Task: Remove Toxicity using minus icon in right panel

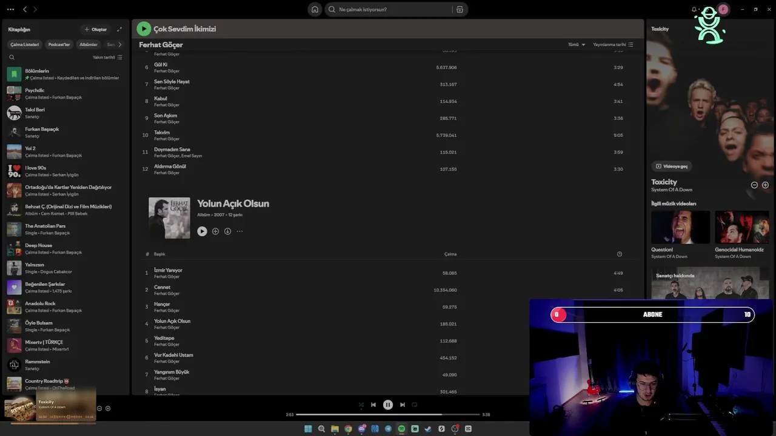Action: [x=754, y=185]
